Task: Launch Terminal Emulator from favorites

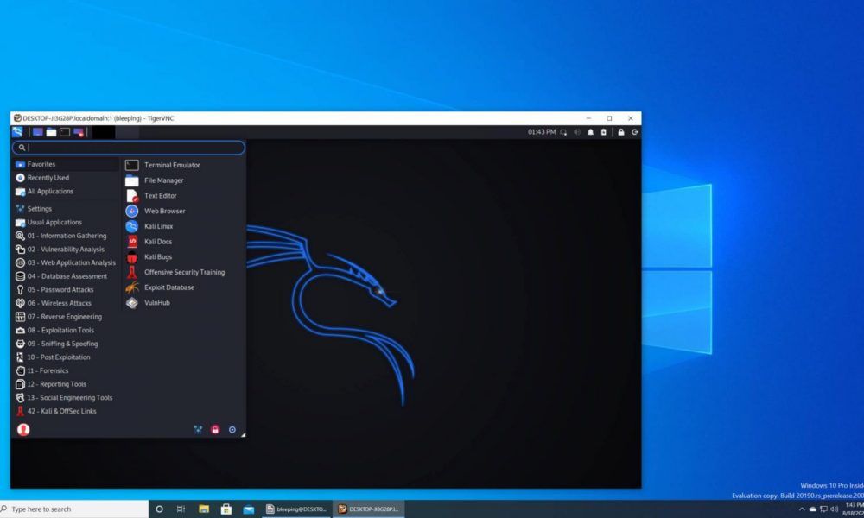Action: (184, 165)
